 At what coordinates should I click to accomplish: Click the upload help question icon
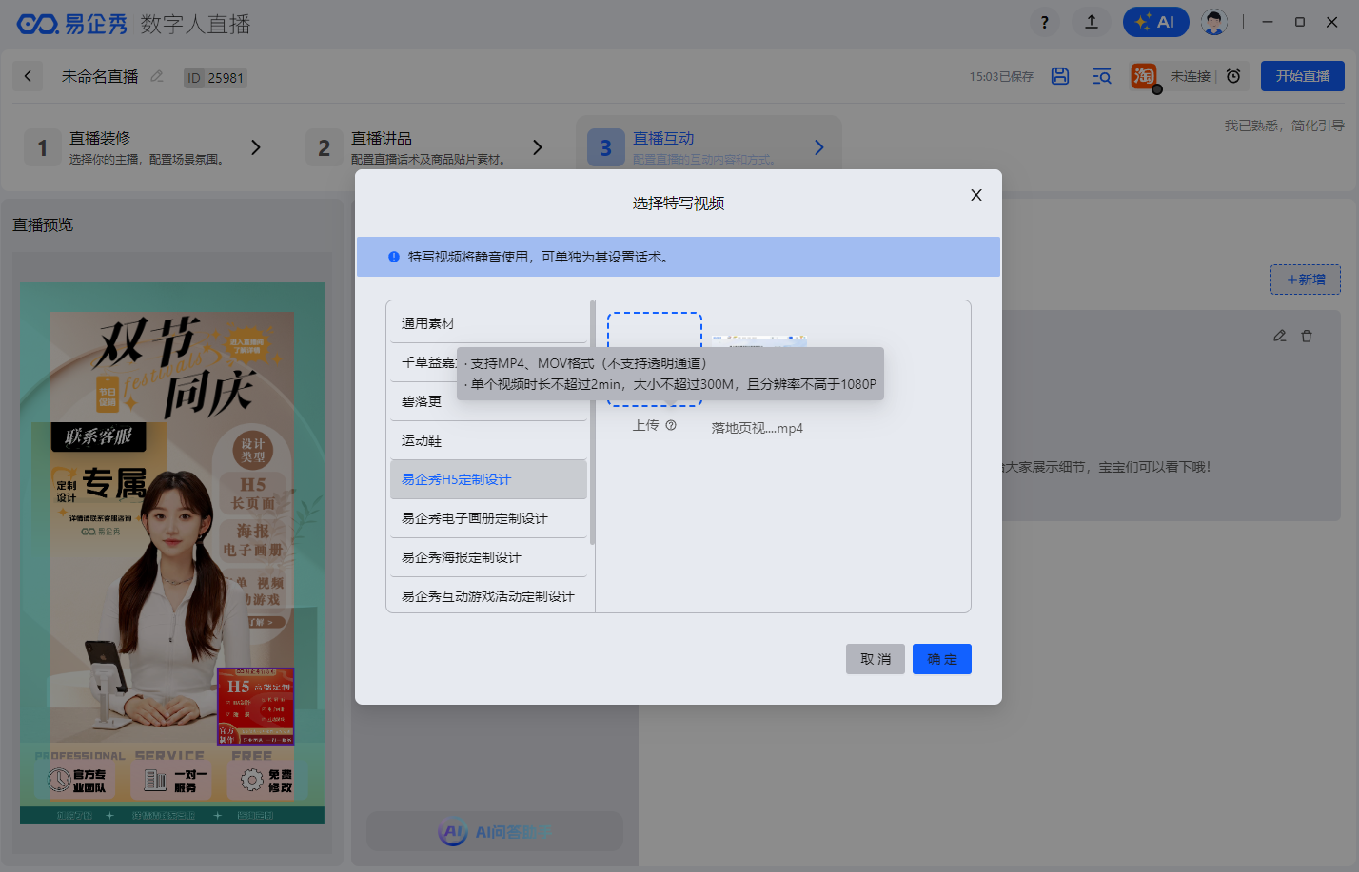(671, 425)
